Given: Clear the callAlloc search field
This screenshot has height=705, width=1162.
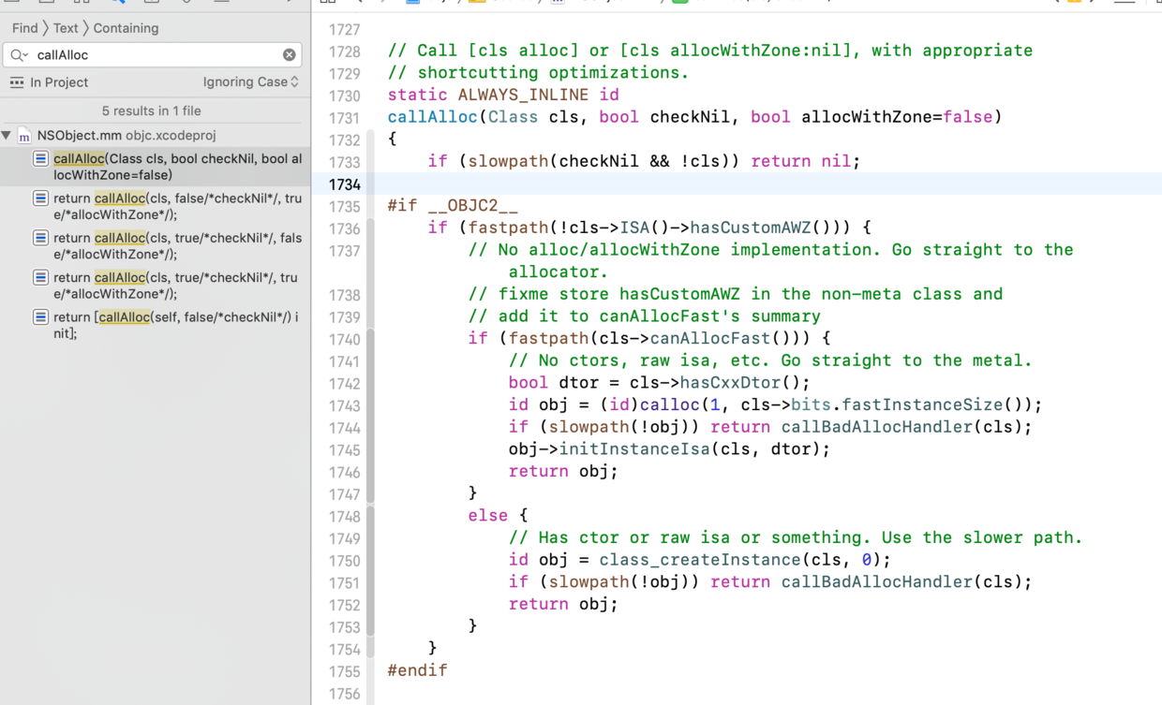Looking at the screenshot, I should (x=290, y=55).
